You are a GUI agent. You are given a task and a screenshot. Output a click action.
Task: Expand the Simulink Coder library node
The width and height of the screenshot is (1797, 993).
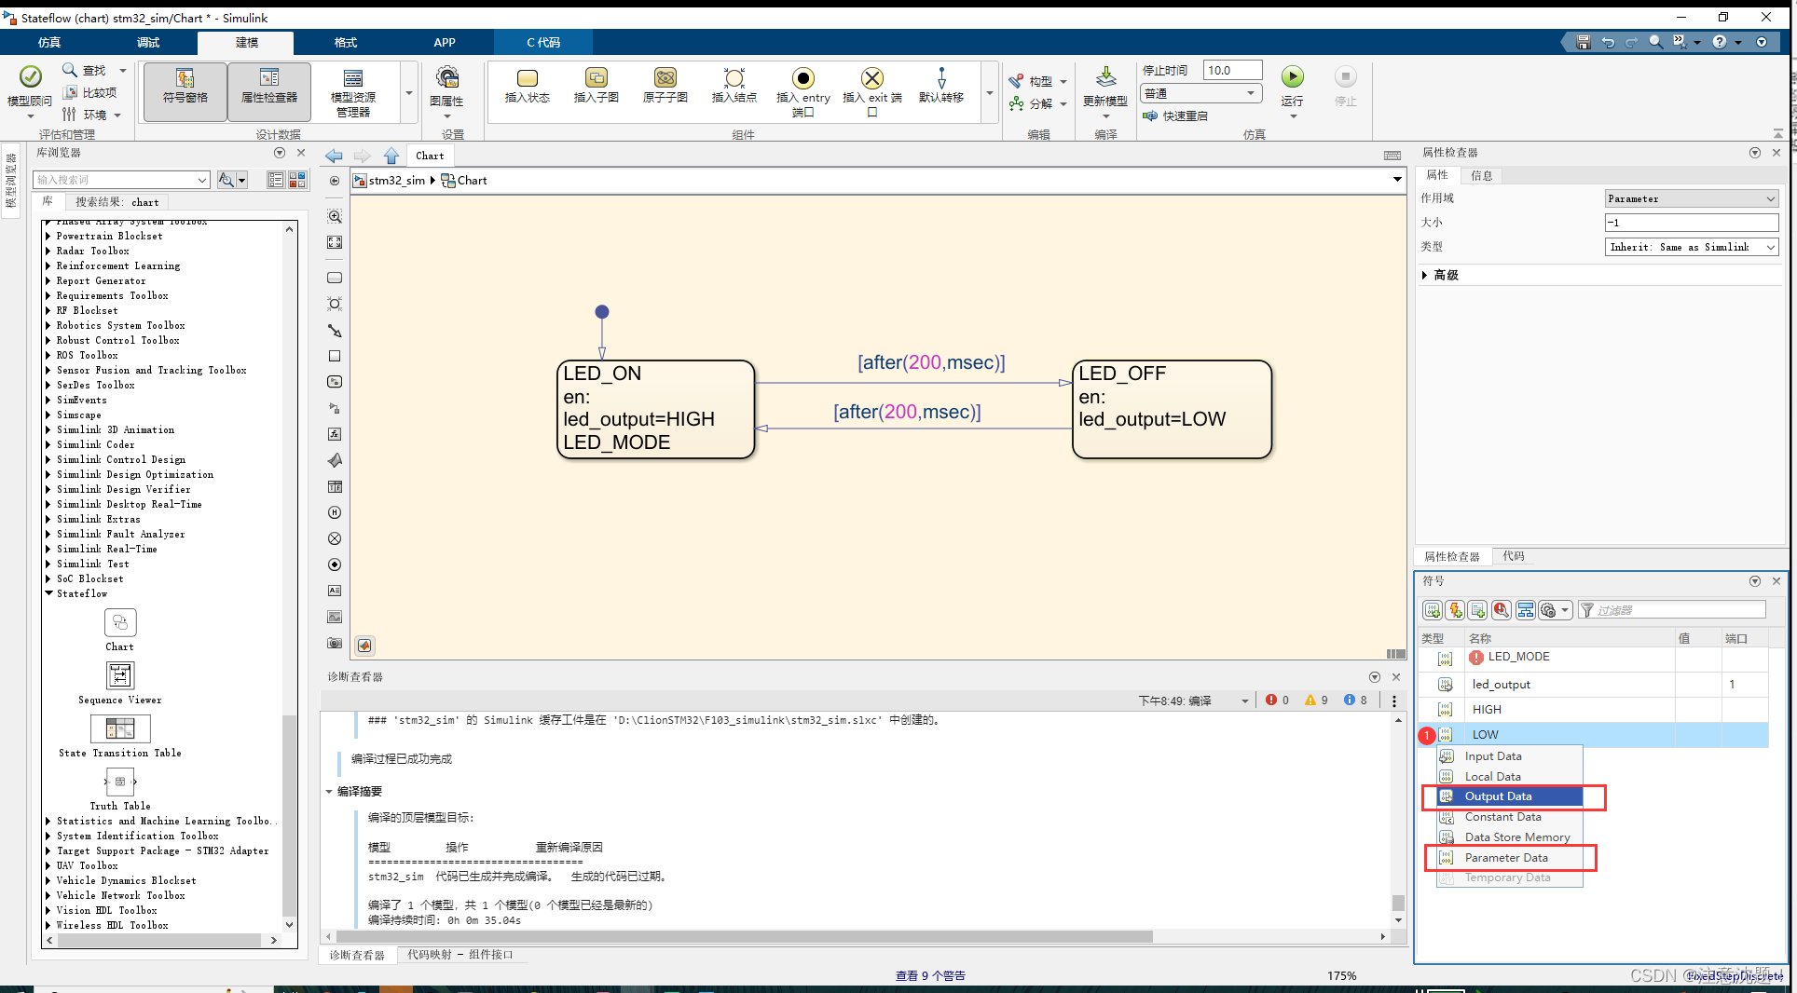(x=48, y=444)
